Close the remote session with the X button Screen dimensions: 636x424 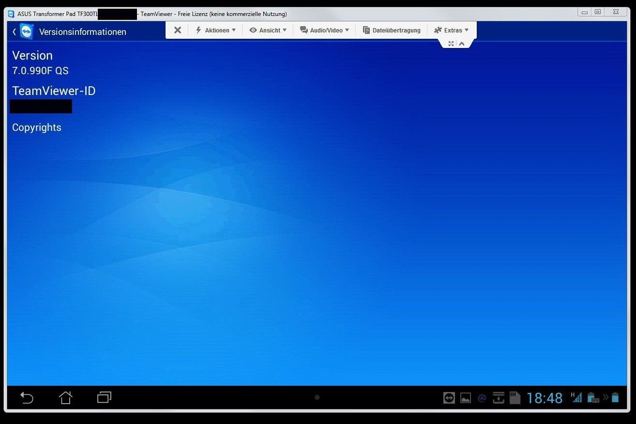[178, 30]
